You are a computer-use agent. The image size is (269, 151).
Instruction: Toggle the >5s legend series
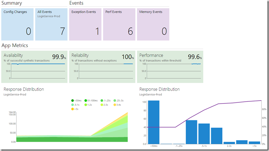click(x=75, y=109)
